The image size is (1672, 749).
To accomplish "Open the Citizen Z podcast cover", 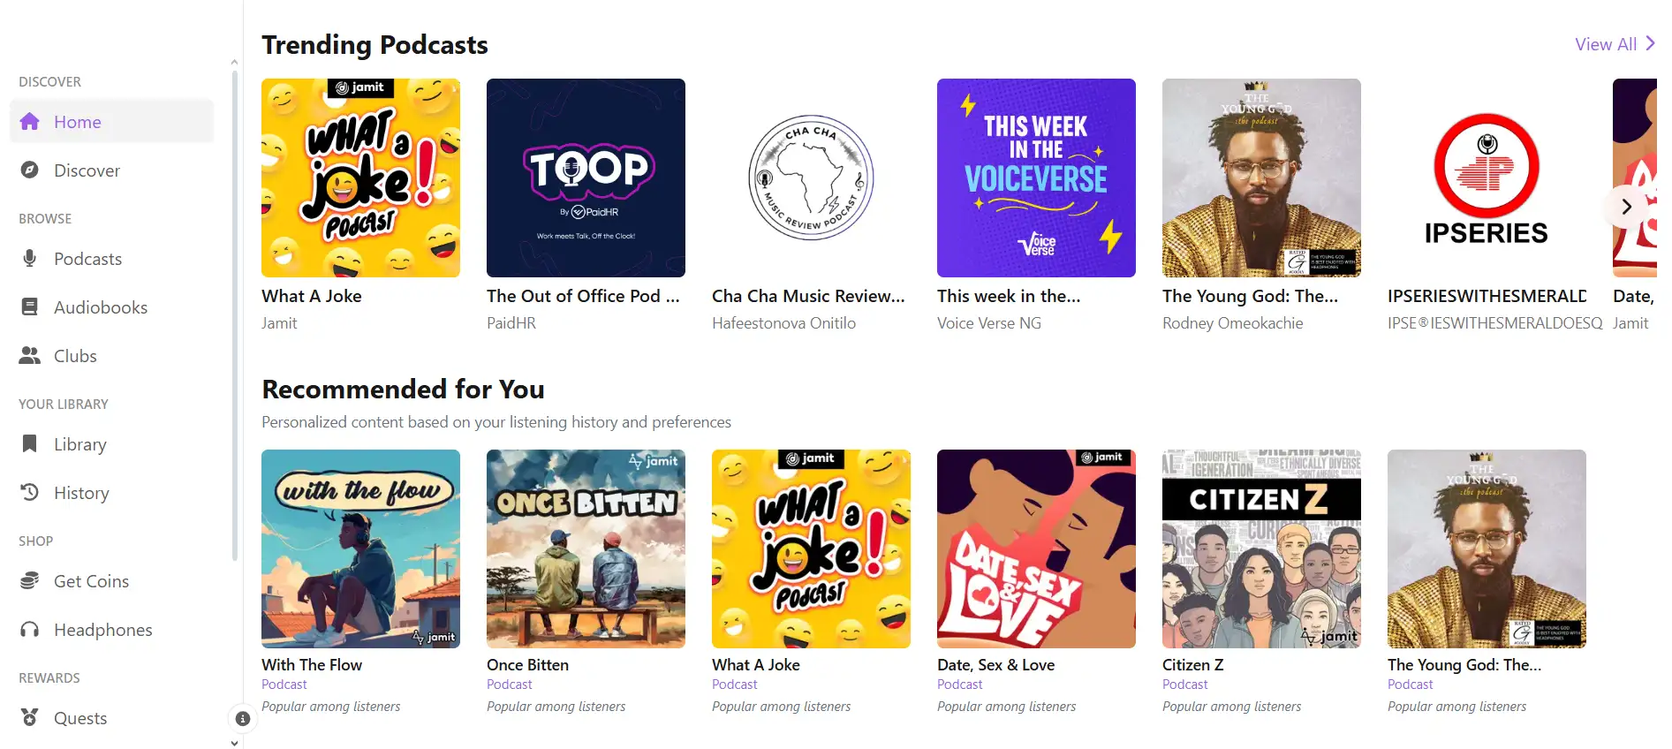I will coord(1261,549).
